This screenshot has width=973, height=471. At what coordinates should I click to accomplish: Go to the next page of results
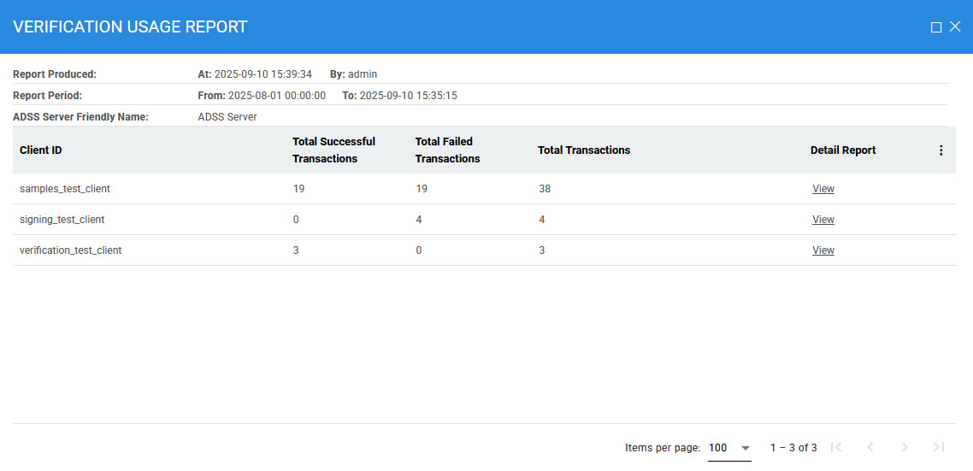click(905, 447)
